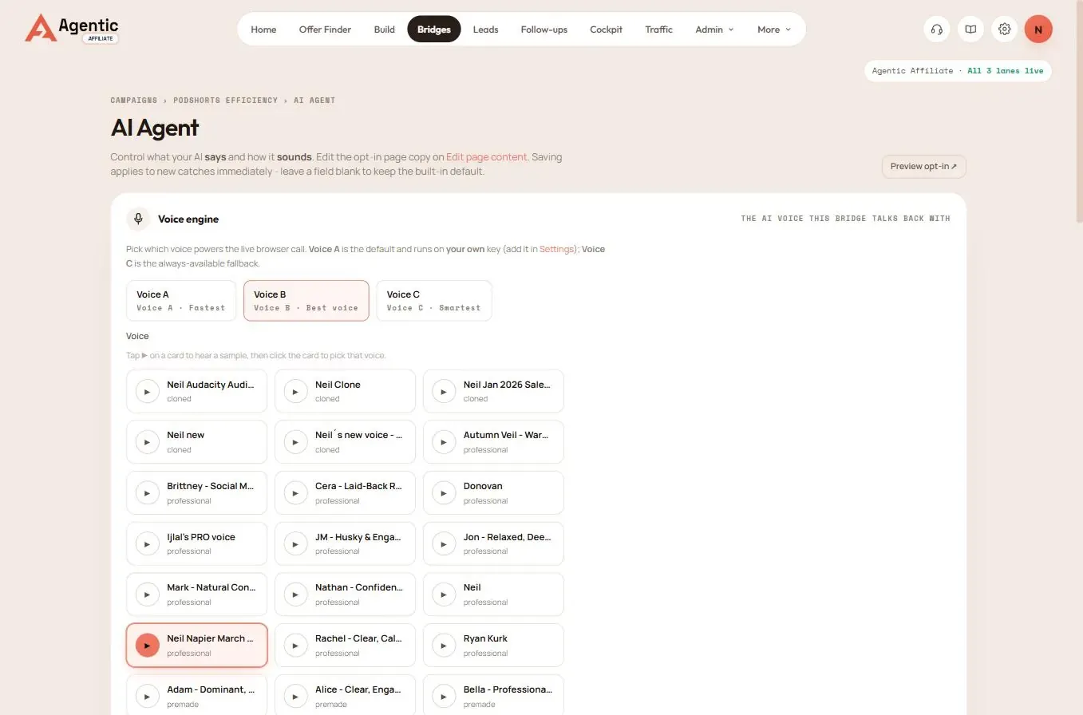Play sample for Ijlal's PRO voice
This screenshot has height=715, width=1083.
pyautogui.click(x=147, y=543)
